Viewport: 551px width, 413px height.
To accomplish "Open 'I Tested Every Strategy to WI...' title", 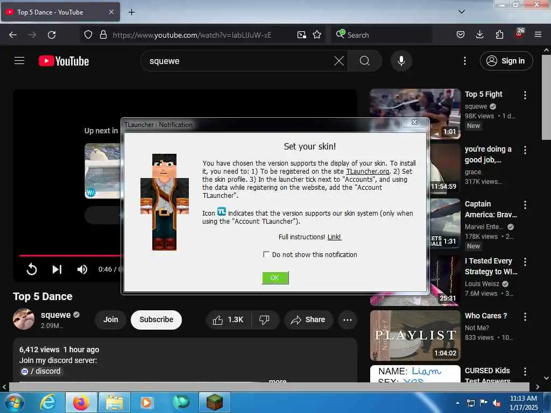I will point(491,266).
